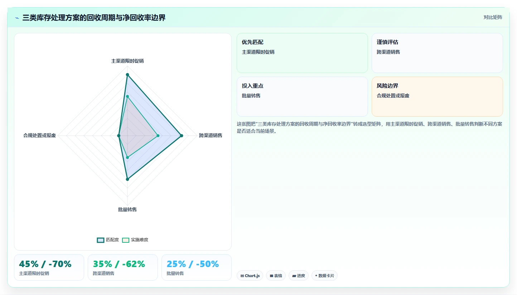
Task: Click the 跨渠道销售 radar axis label
Action: [211, 135]
